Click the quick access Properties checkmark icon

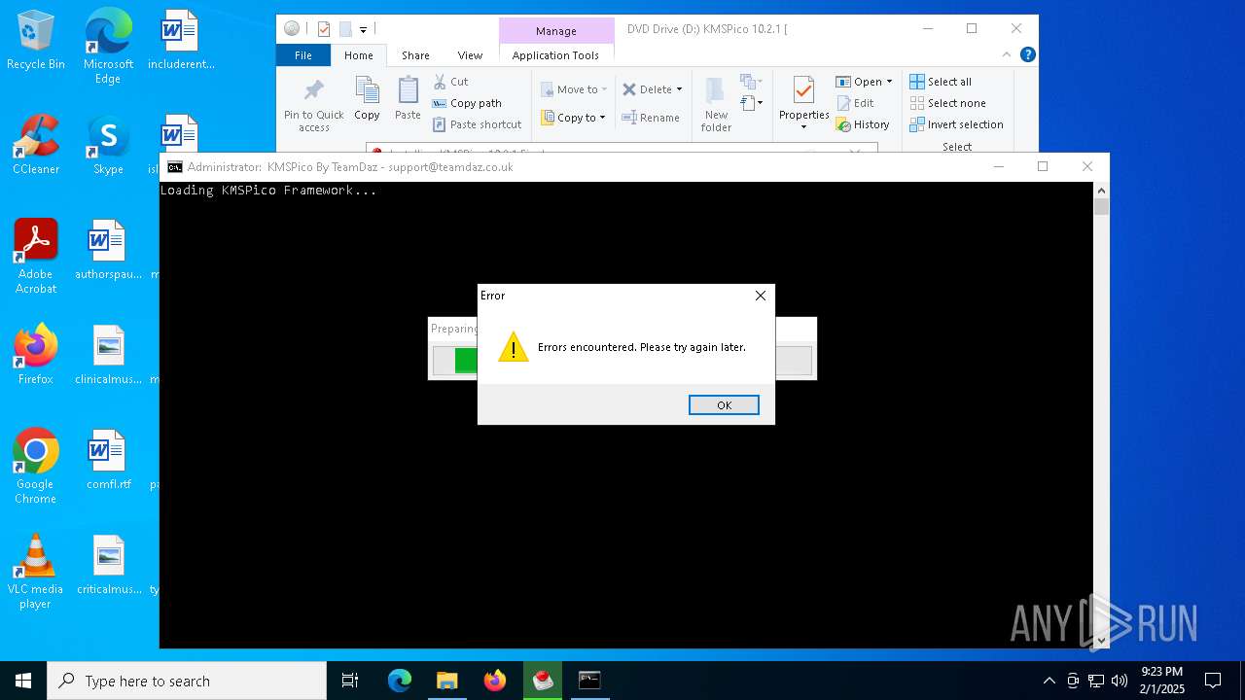click(x=324, y=29)
